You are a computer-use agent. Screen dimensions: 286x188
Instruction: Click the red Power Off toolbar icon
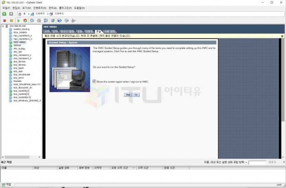[x=4, y=20]
